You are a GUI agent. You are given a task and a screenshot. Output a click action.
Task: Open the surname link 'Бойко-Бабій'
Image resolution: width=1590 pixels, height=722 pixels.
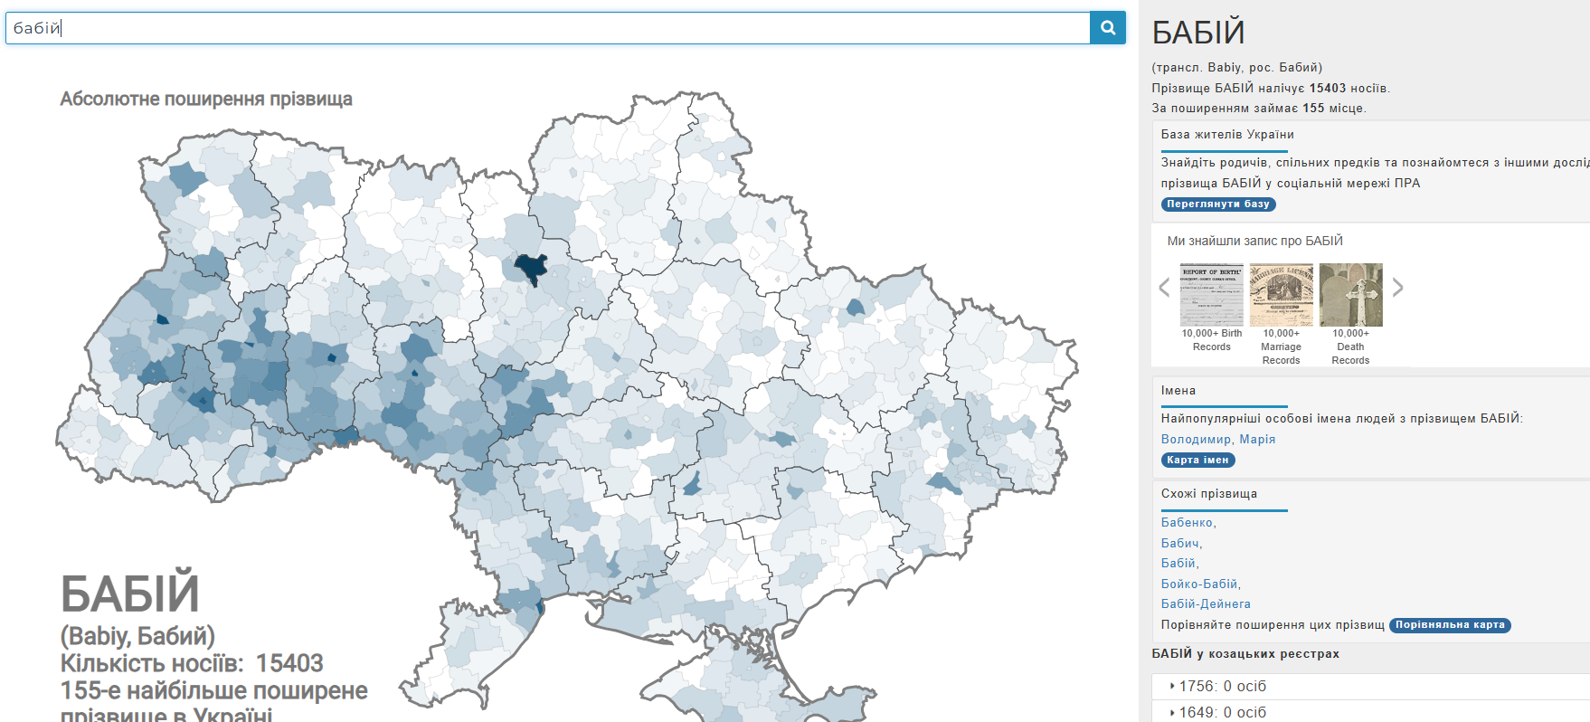pos(1200,584)
